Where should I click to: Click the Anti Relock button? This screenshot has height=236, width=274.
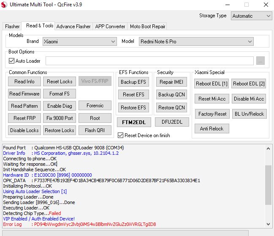pyautogui.click(x=212, y=129)
